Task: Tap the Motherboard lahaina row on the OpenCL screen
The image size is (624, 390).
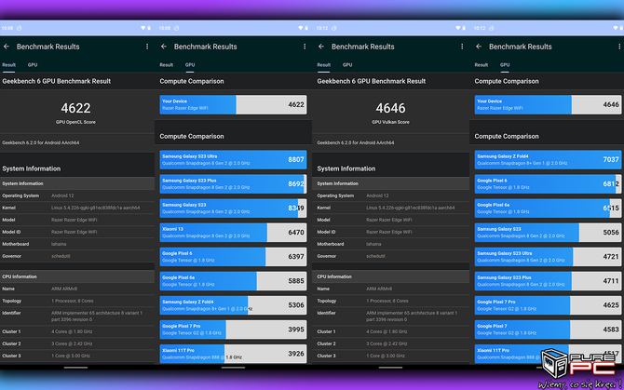Action: click(77, 244)
